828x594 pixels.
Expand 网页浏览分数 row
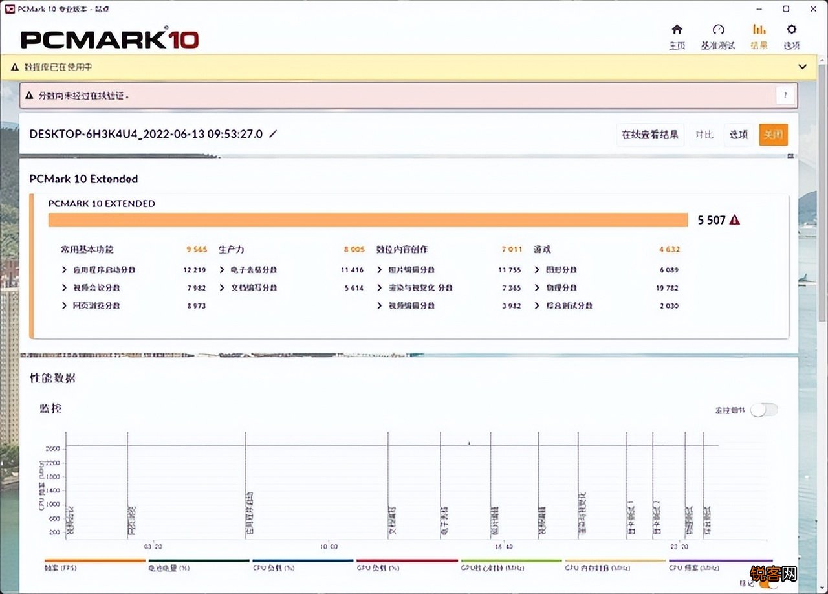click(133, 305)
